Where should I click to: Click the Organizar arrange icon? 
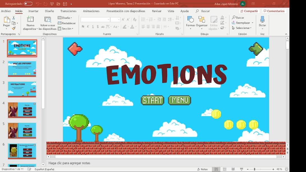(201, 20)
